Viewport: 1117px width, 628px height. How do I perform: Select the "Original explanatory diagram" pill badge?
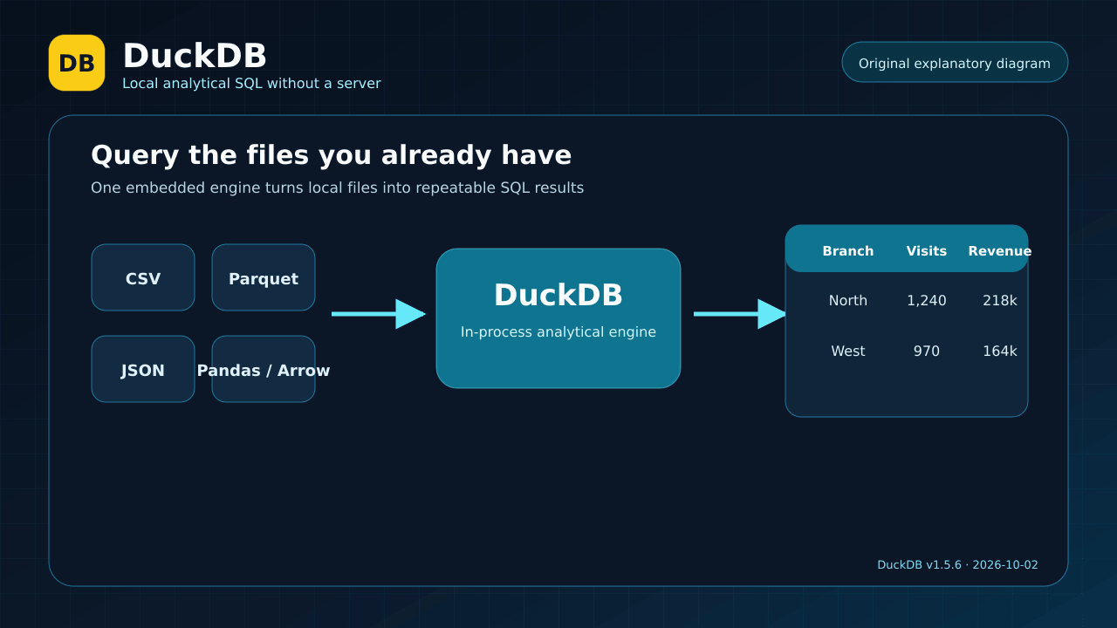(955, 63)
